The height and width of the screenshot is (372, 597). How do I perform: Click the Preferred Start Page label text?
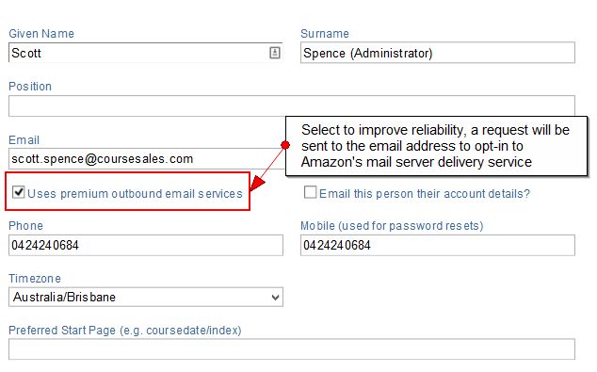click(x=125, y=331)
